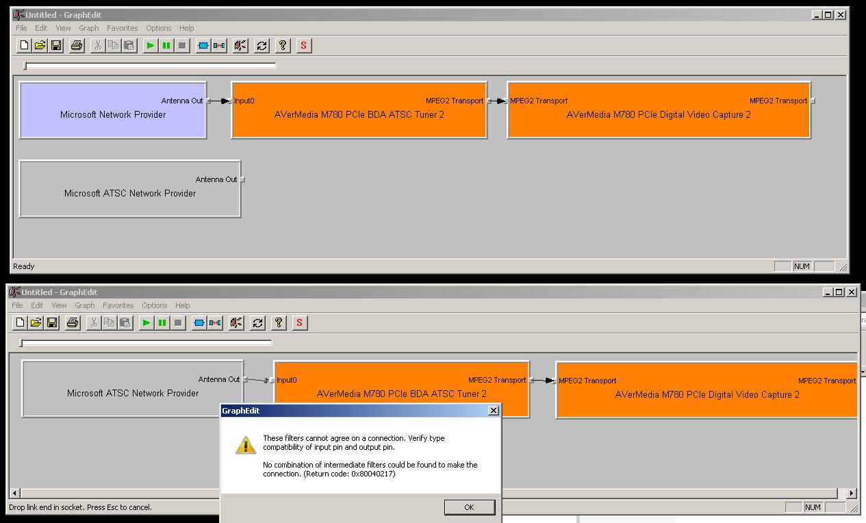Click Print icon in upper GraphEdit window
Screen dimensions: 866x523
click(x=77, y=46)
